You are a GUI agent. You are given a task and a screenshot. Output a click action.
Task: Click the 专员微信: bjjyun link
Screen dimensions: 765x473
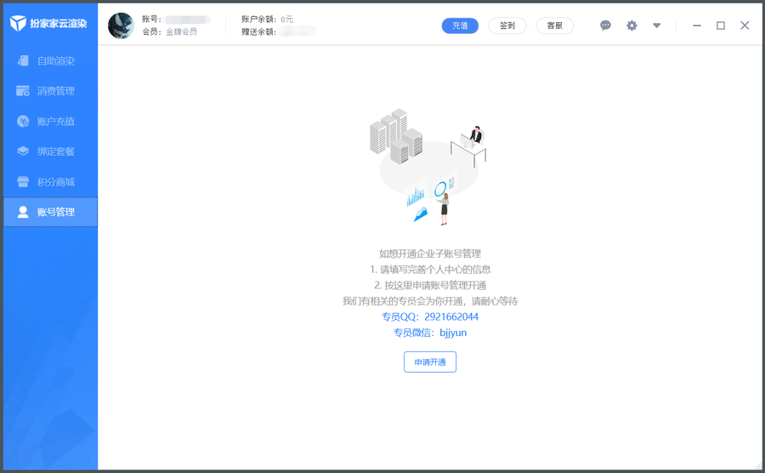coord(430,333)
